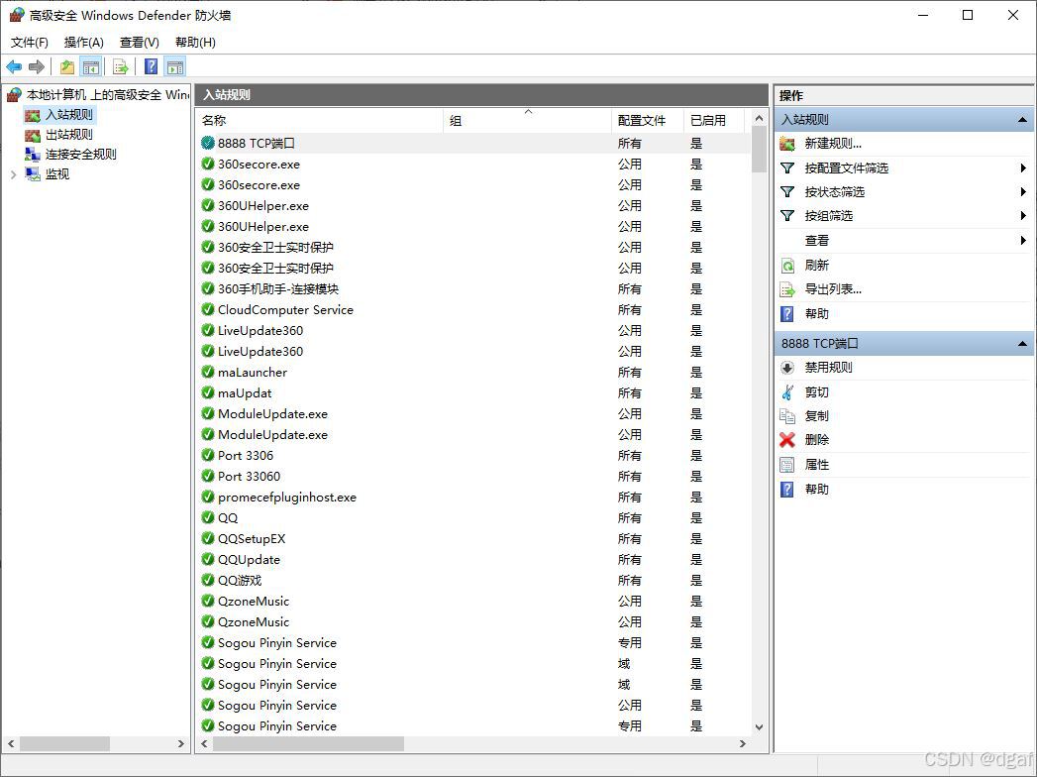The image size is (1037, 777).
Task: Click the rules list scroll-down arrow
Action: click(x=759, y=726)
